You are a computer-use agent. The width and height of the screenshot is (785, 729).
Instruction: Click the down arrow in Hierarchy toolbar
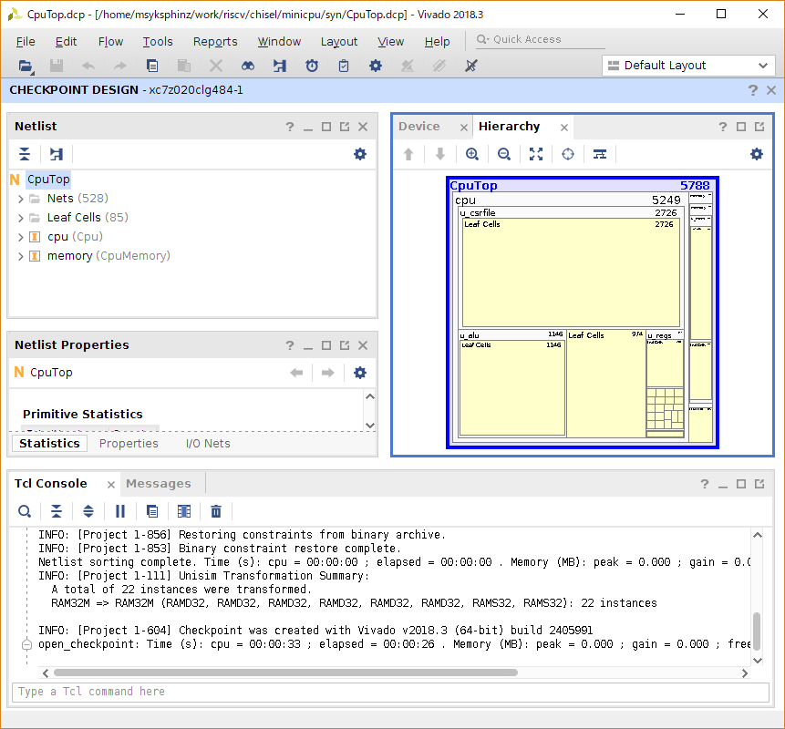tap(440, 154)
